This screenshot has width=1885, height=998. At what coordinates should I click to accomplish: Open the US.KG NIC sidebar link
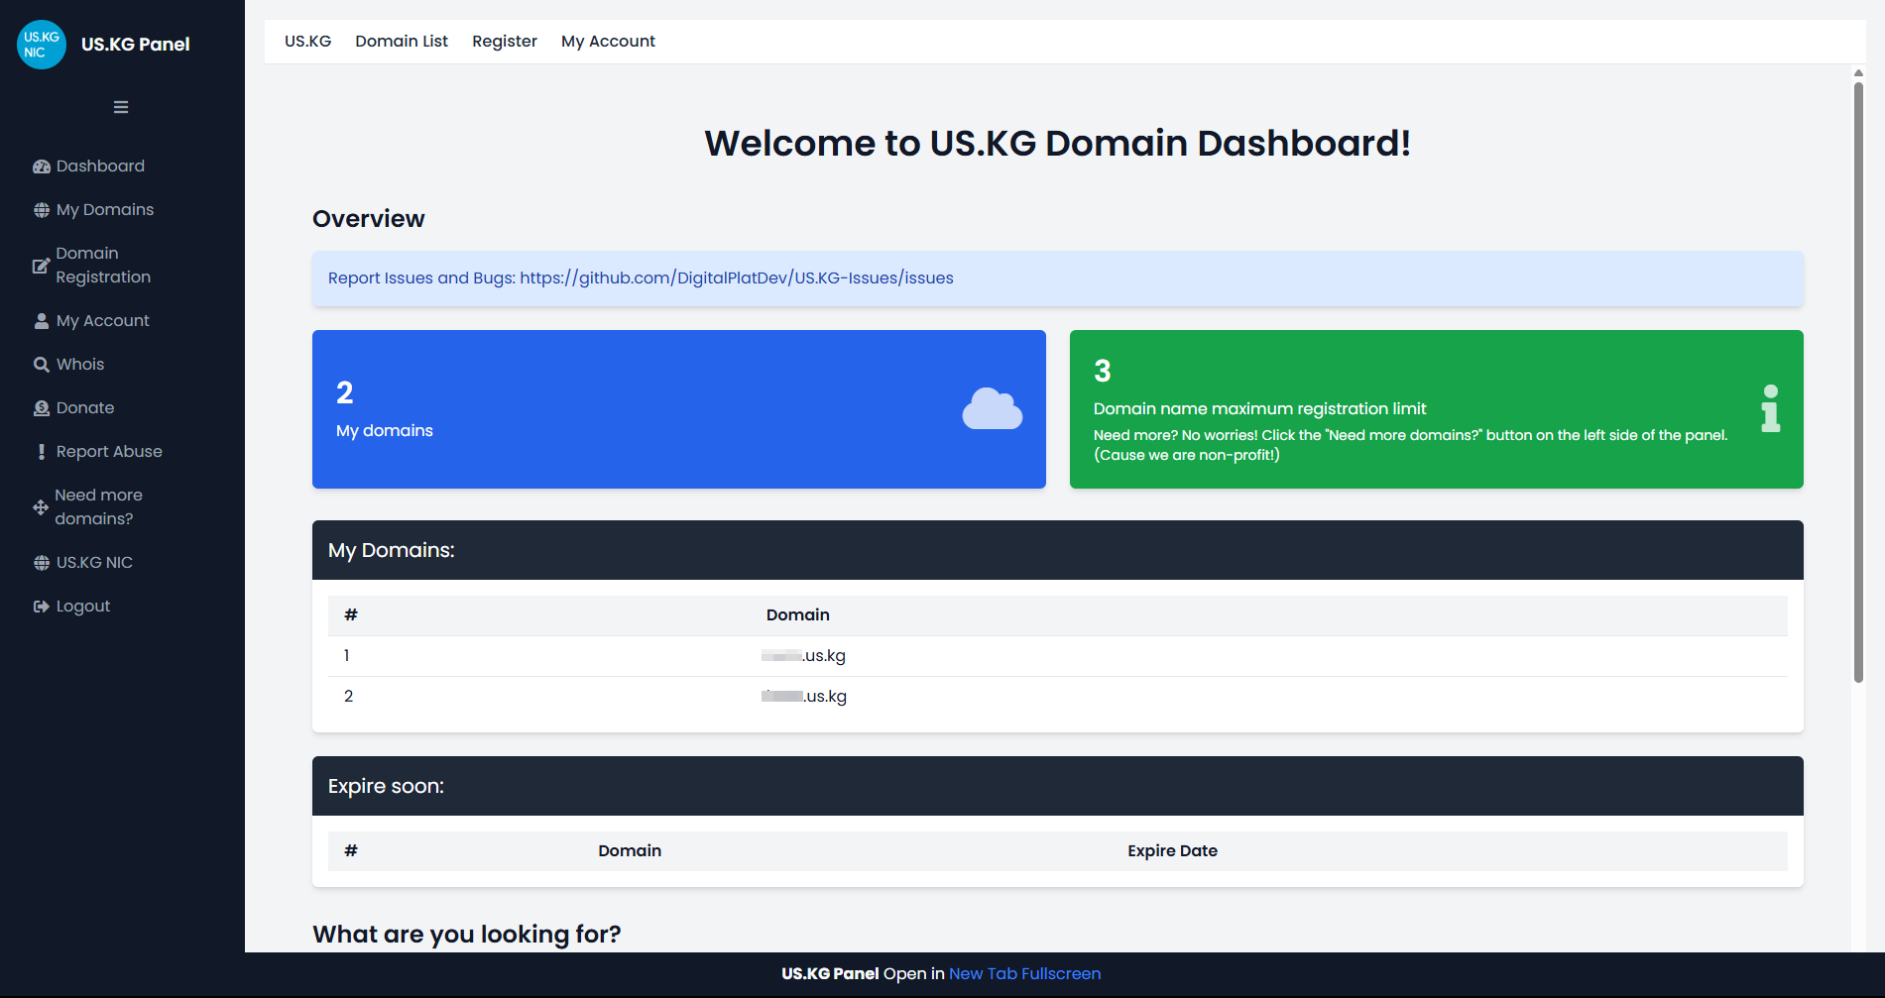(94, 563)
